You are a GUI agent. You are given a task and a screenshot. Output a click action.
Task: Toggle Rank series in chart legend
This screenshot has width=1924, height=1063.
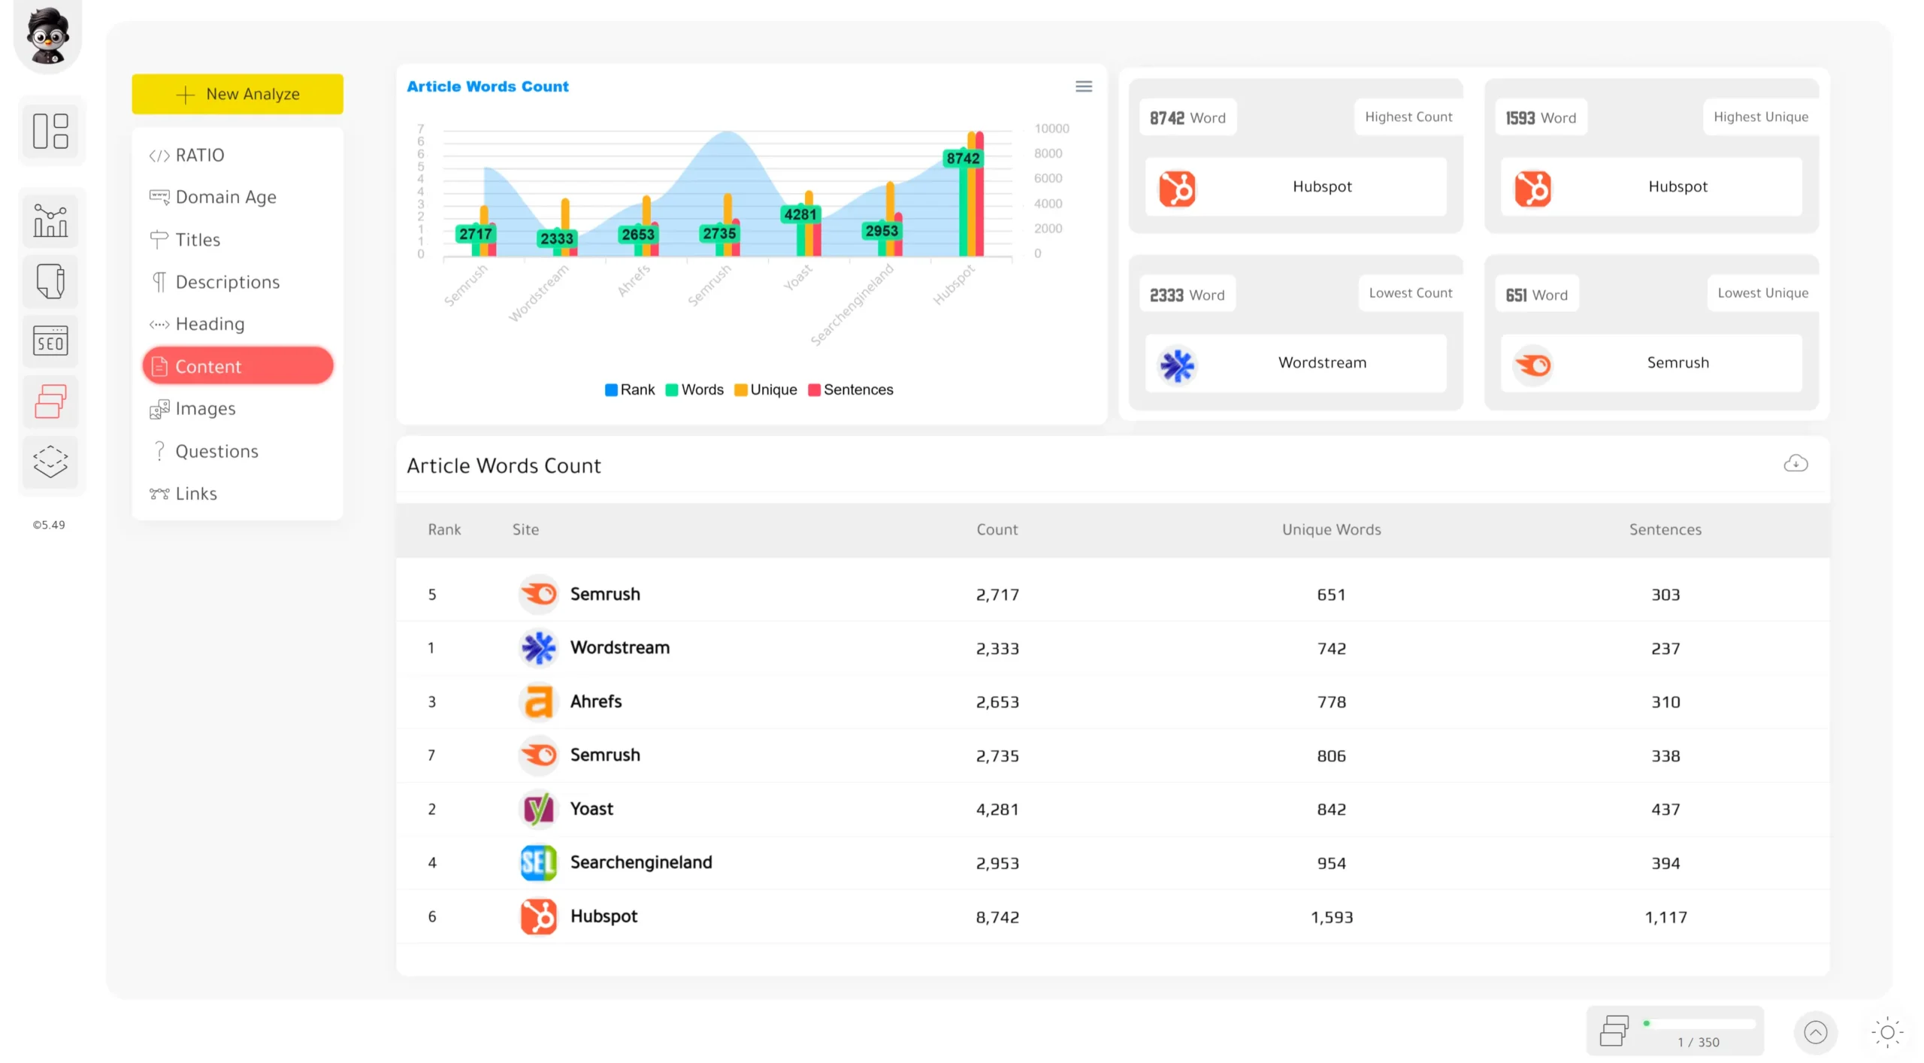630,389
